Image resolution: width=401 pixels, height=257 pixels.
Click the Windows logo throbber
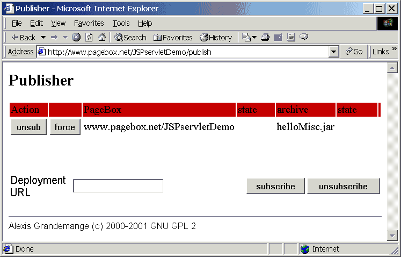coord(388,23)
